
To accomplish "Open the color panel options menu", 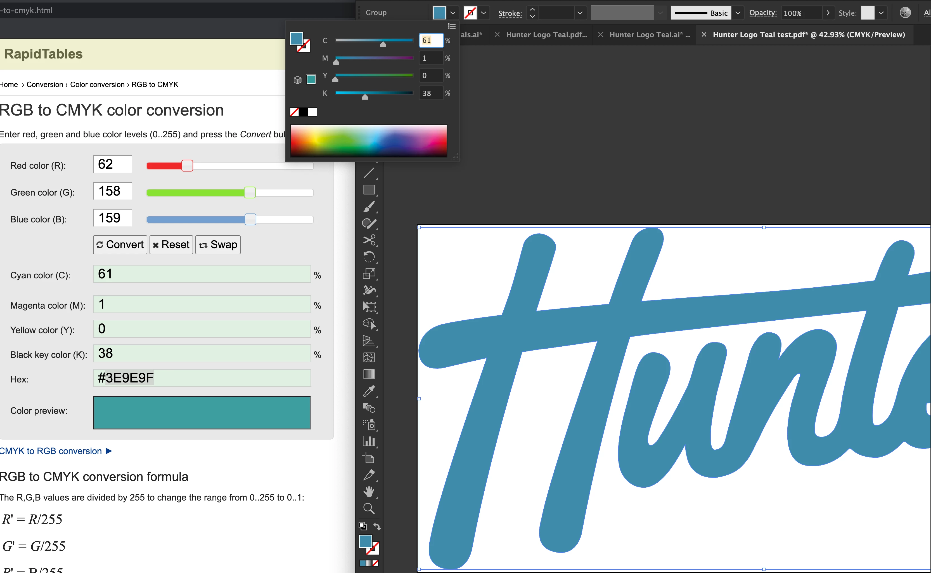I will click(451, 26).
